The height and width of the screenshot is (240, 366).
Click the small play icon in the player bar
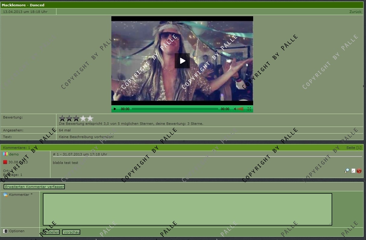(115, 109)
